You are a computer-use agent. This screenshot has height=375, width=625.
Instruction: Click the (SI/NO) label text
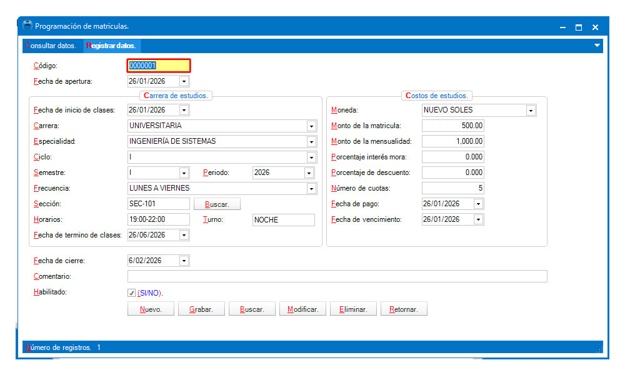click(x=150, y=293)
